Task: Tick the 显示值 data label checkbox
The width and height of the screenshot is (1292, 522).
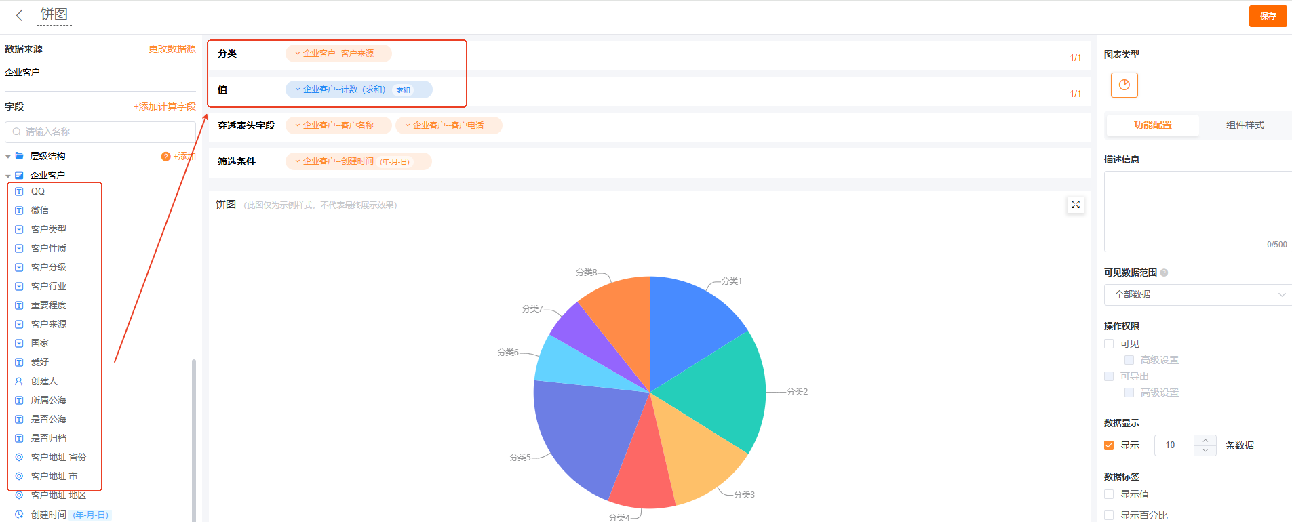Action: [1109, 494]
